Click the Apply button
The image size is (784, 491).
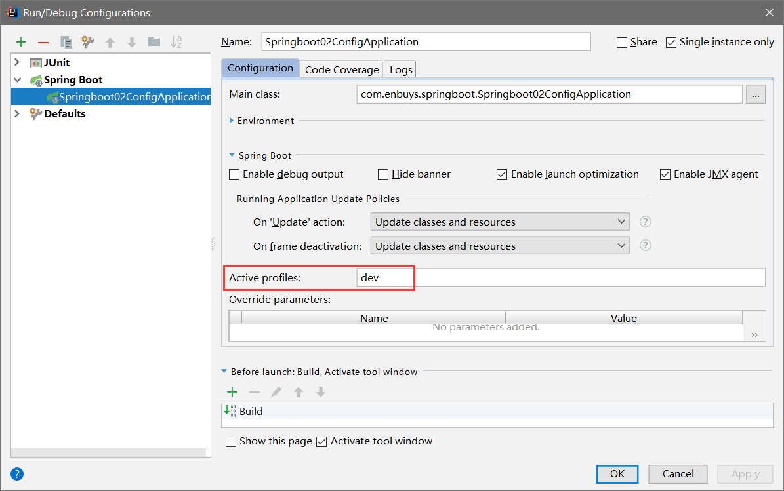click(x=745, y=474)
